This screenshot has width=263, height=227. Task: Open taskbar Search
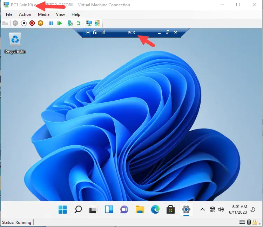pos(78,210)
